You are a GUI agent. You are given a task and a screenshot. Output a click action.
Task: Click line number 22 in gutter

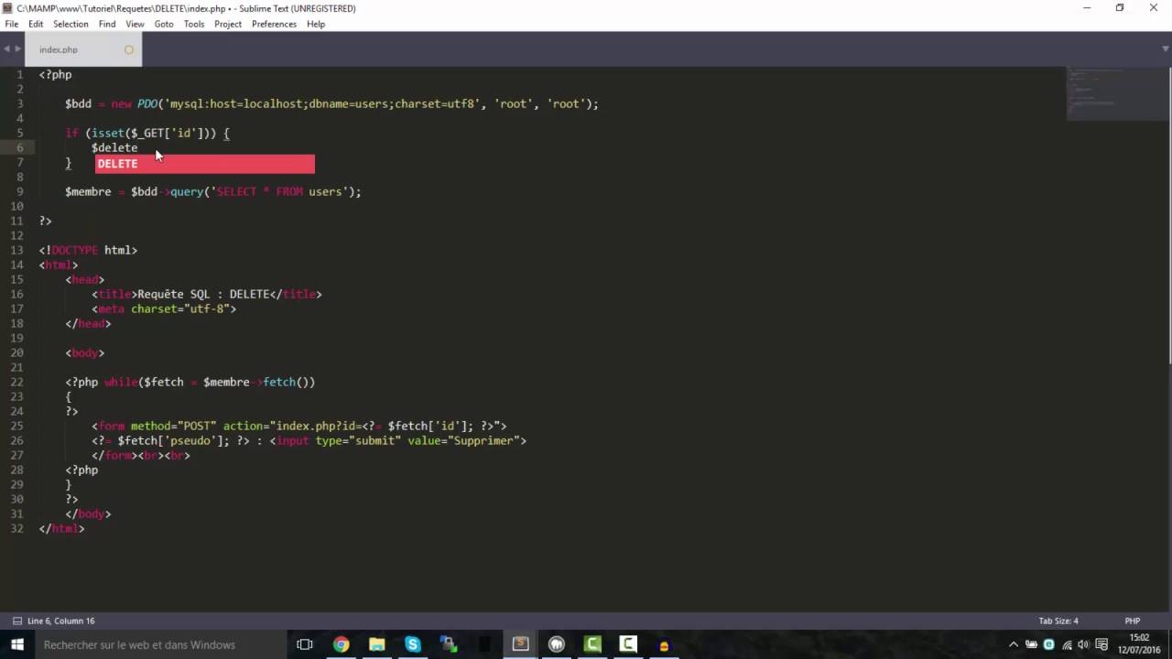pyautogui.click(x=17, y=382)
